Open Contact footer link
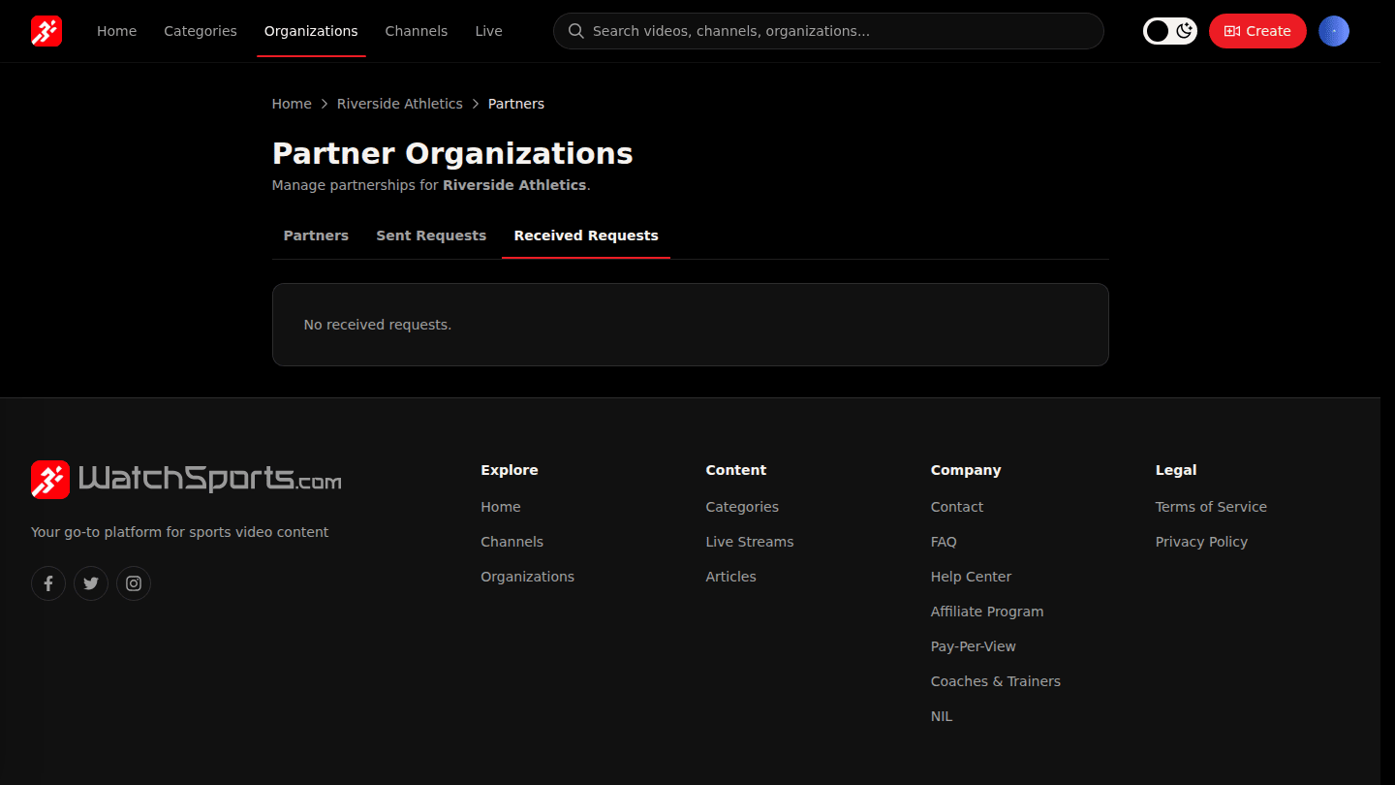Screen dimensions: 1395x785 (957, 507)
